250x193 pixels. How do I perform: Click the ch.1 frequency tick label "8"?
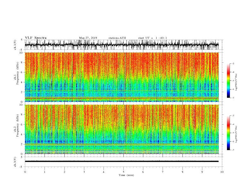point(22,62)
